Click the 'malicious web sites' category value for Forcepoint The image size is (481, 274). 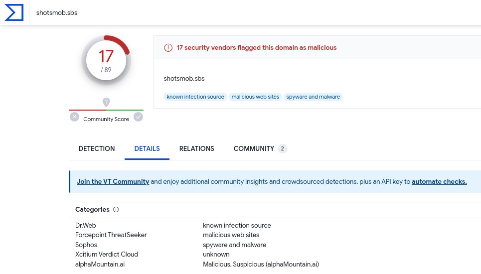point(231,235)
